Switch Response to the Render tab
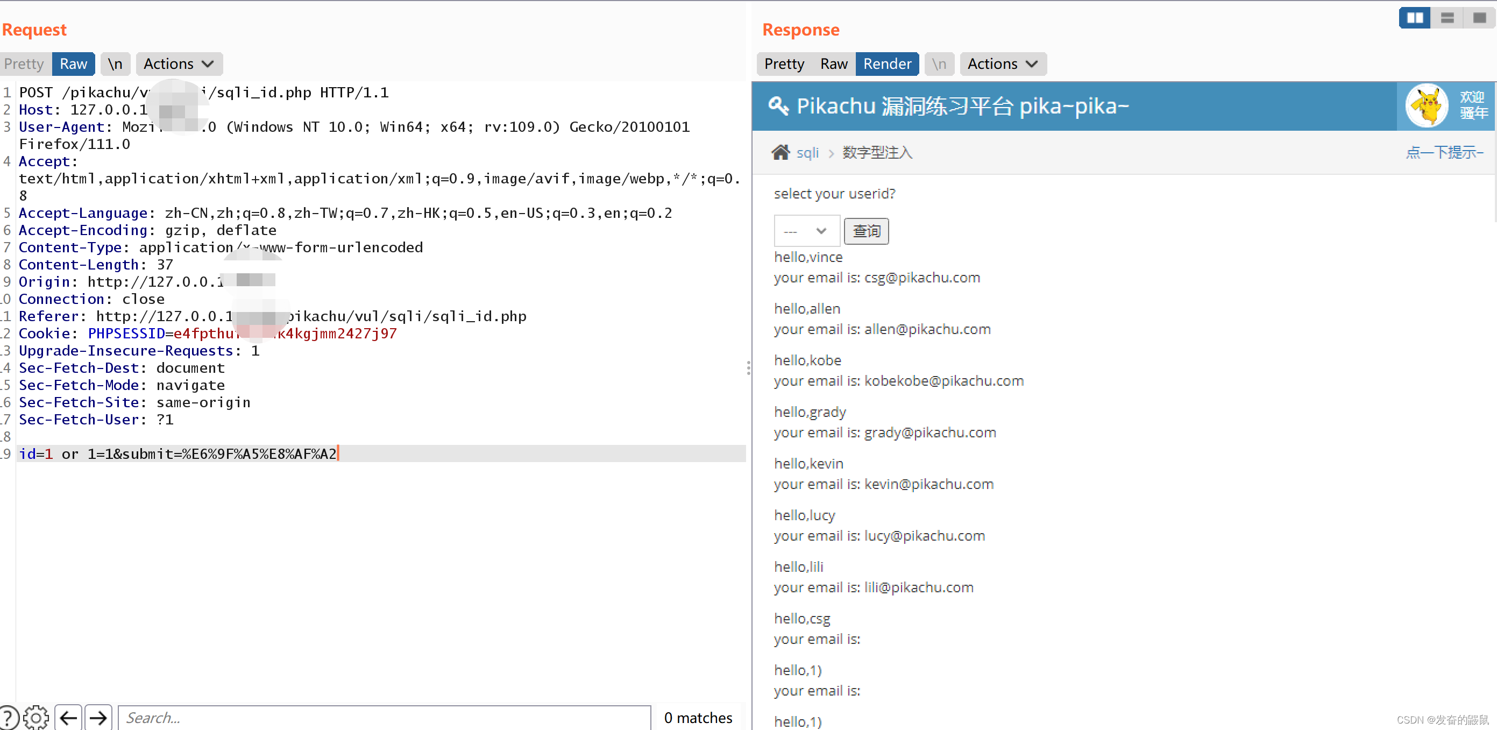Image resolution: width=1497 pixels, height=730 pixels. tap(887, 64)
